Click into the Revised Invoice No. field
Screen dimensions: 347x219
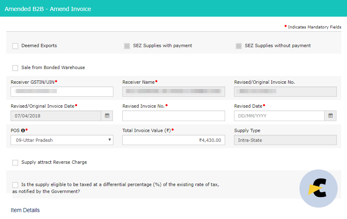[x=174, y=116]
